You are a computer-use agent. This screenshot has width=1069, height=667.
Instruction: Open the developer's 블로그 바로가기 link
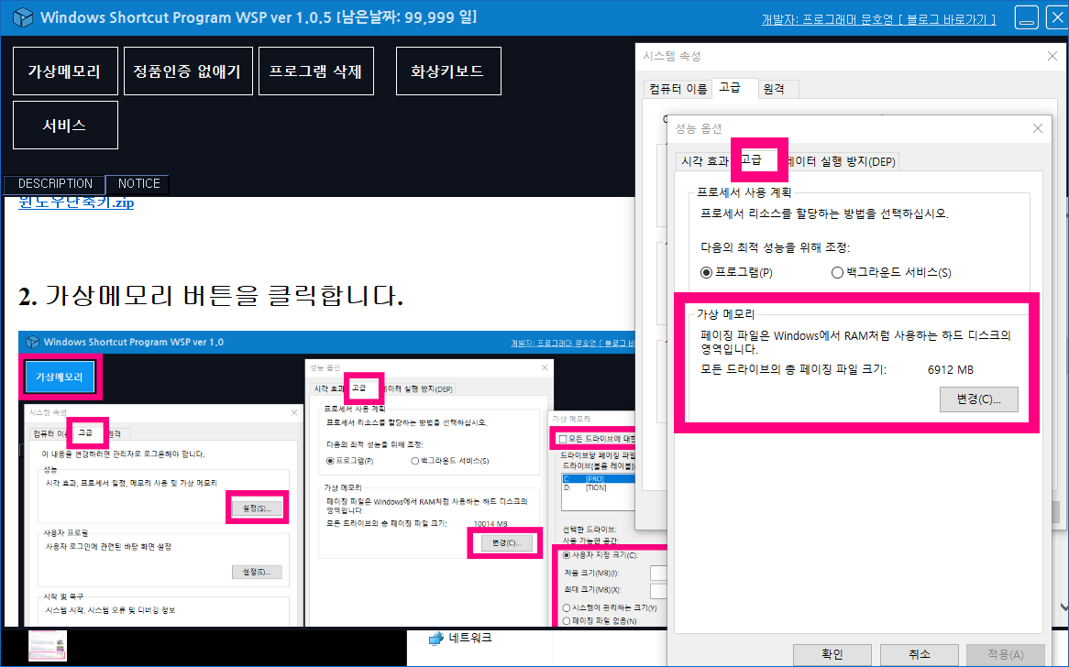tap(879, 19)
